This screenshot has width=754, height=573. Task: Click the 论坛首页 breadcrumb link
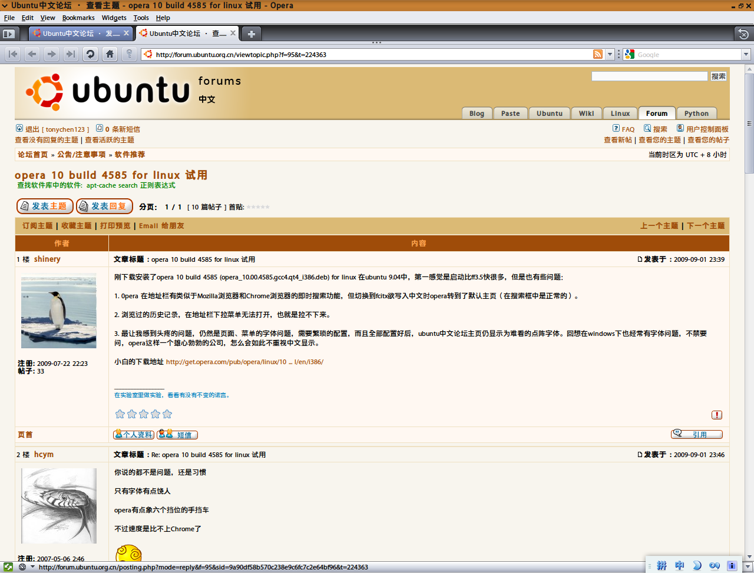click(x=33, y=155)
